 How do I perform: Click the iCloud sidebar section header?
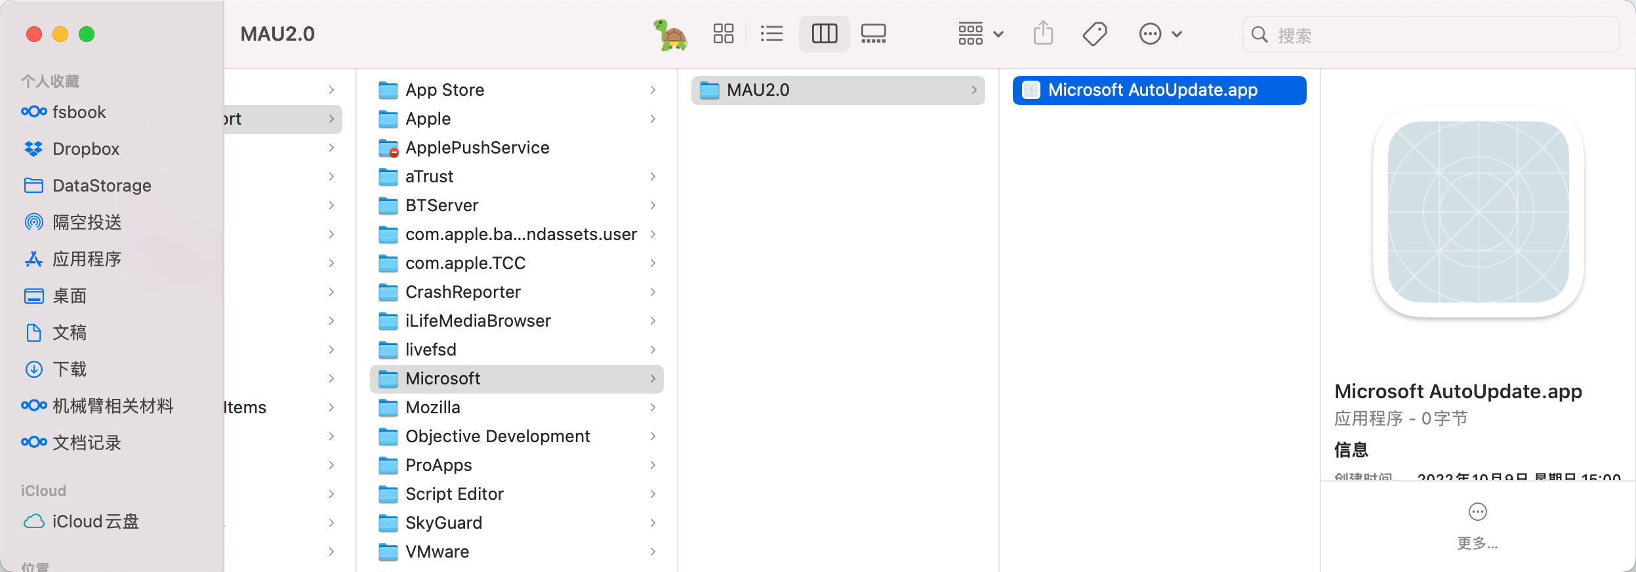click(x=43, y=491)
